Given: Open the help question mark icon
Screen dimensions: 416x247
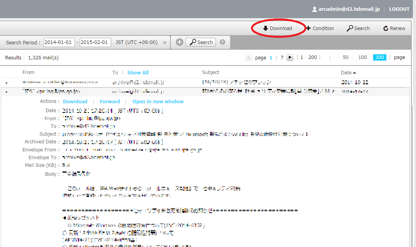Looking at the screenshot, I should [222, 42].
